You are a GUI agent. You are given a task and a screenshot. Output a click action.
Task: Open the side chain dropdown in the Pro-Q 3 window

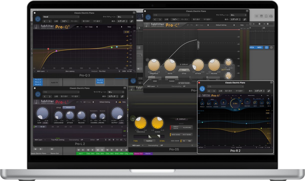click(x=125, y=17)
